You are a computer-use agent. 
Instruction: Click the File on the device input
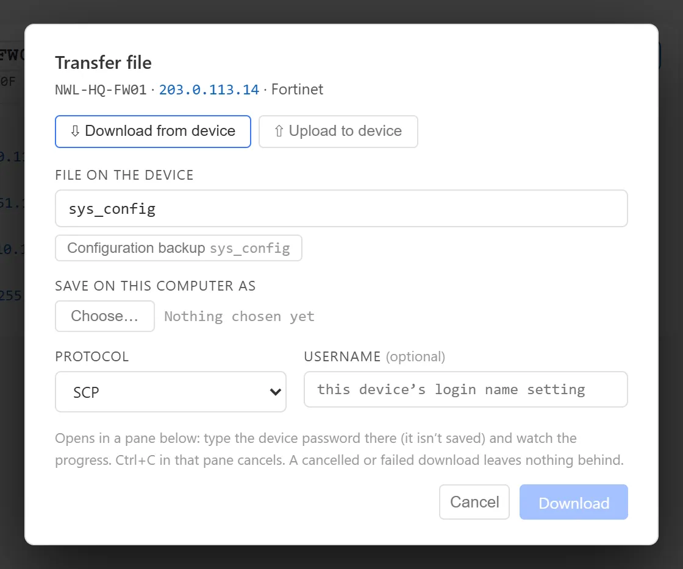pyautogui.click(x=342, y=208)
